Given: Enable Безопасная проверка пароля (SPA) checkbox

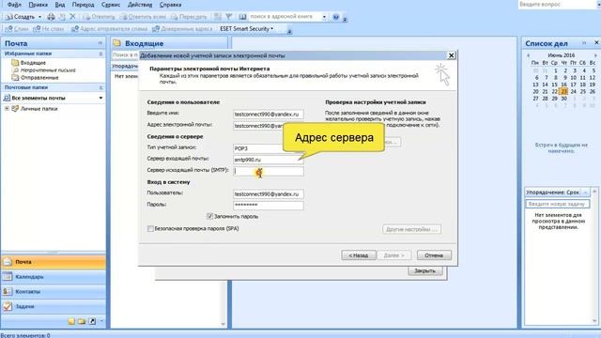Looking at the screenshot, I should [x=150, y=229].
